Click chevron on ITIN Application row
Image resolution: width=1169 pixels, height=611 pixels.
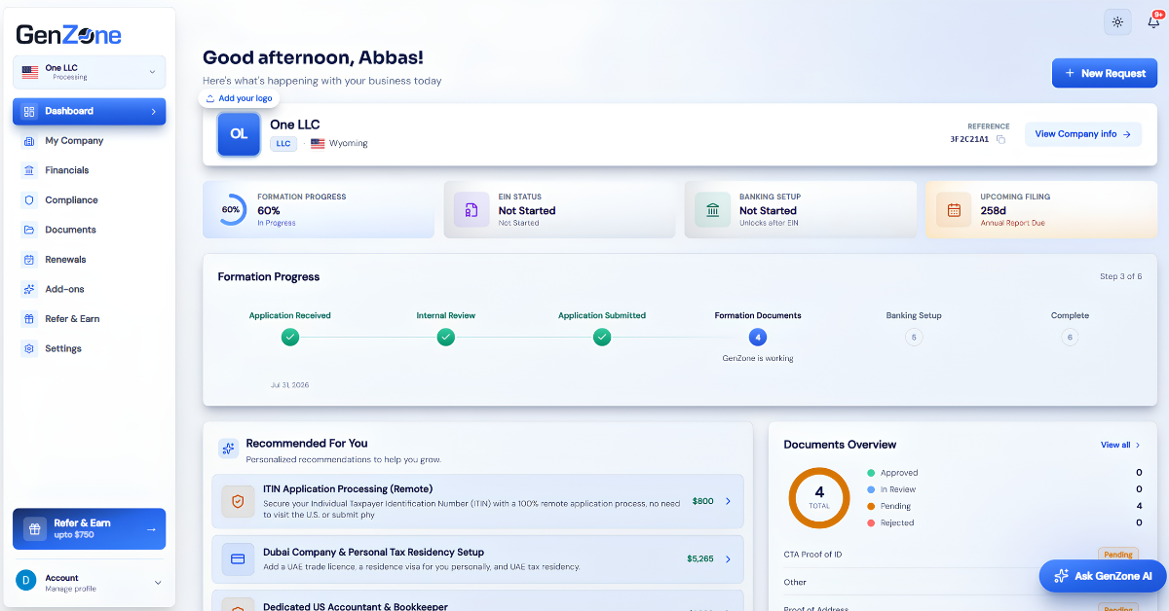pyautogui.click(x=728, y=501)
